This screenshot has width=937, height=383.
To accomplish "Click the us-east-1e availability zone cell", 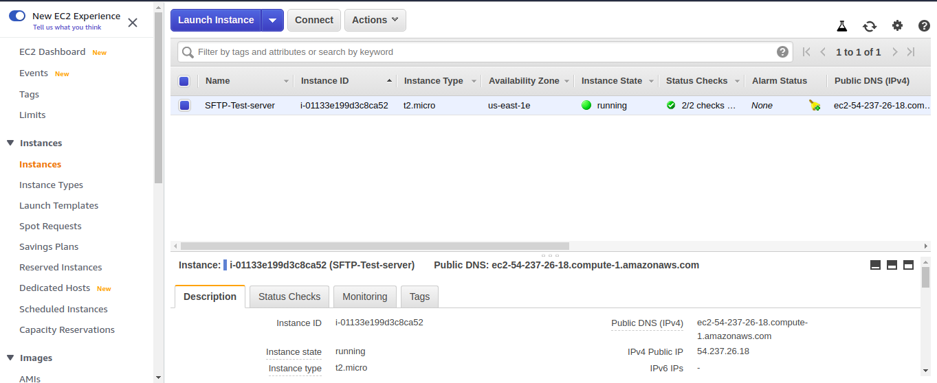I will coord(509,106).
